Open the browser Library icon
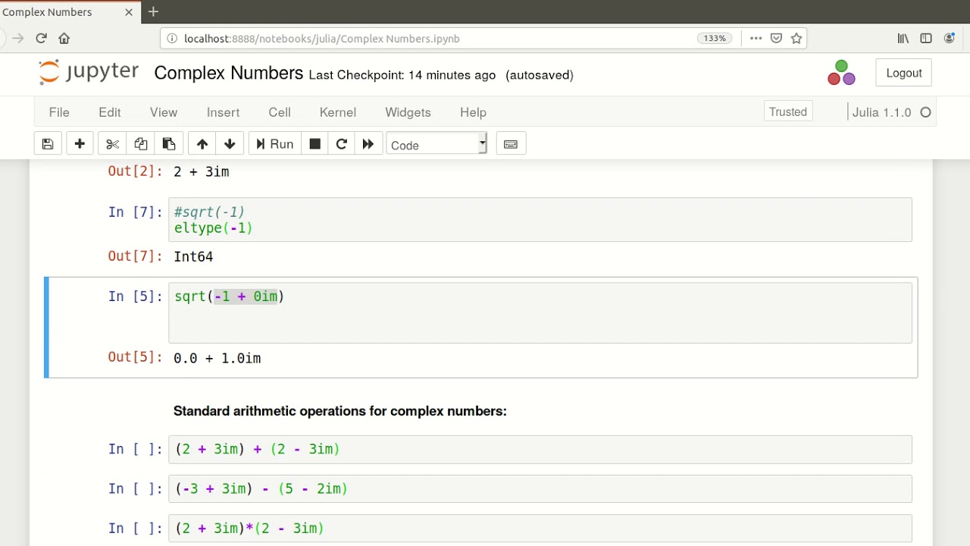This screenshot has width=970, height=546. [x=903, y=38]
